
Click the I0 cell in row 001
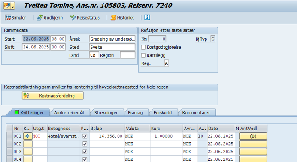click(x=203, y=136)
